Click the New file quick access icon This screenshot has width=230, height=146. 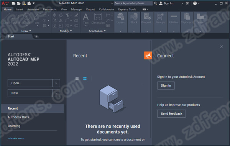click(x=13, y=3)
